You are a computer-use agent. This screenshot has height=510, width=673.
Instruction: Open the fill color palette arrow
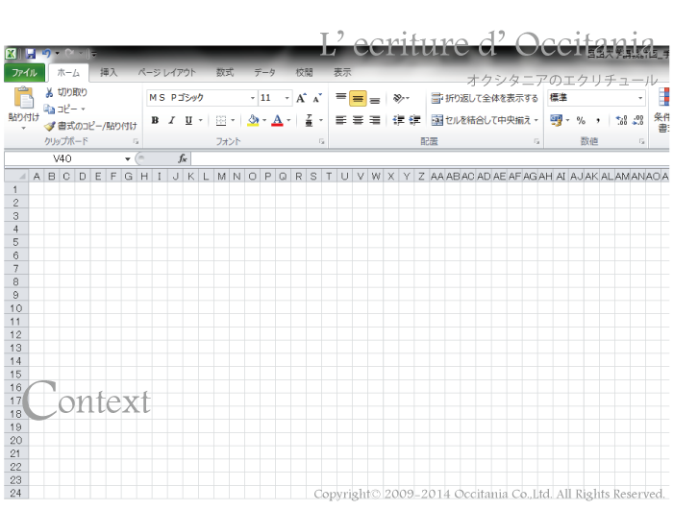click(264, 120)
